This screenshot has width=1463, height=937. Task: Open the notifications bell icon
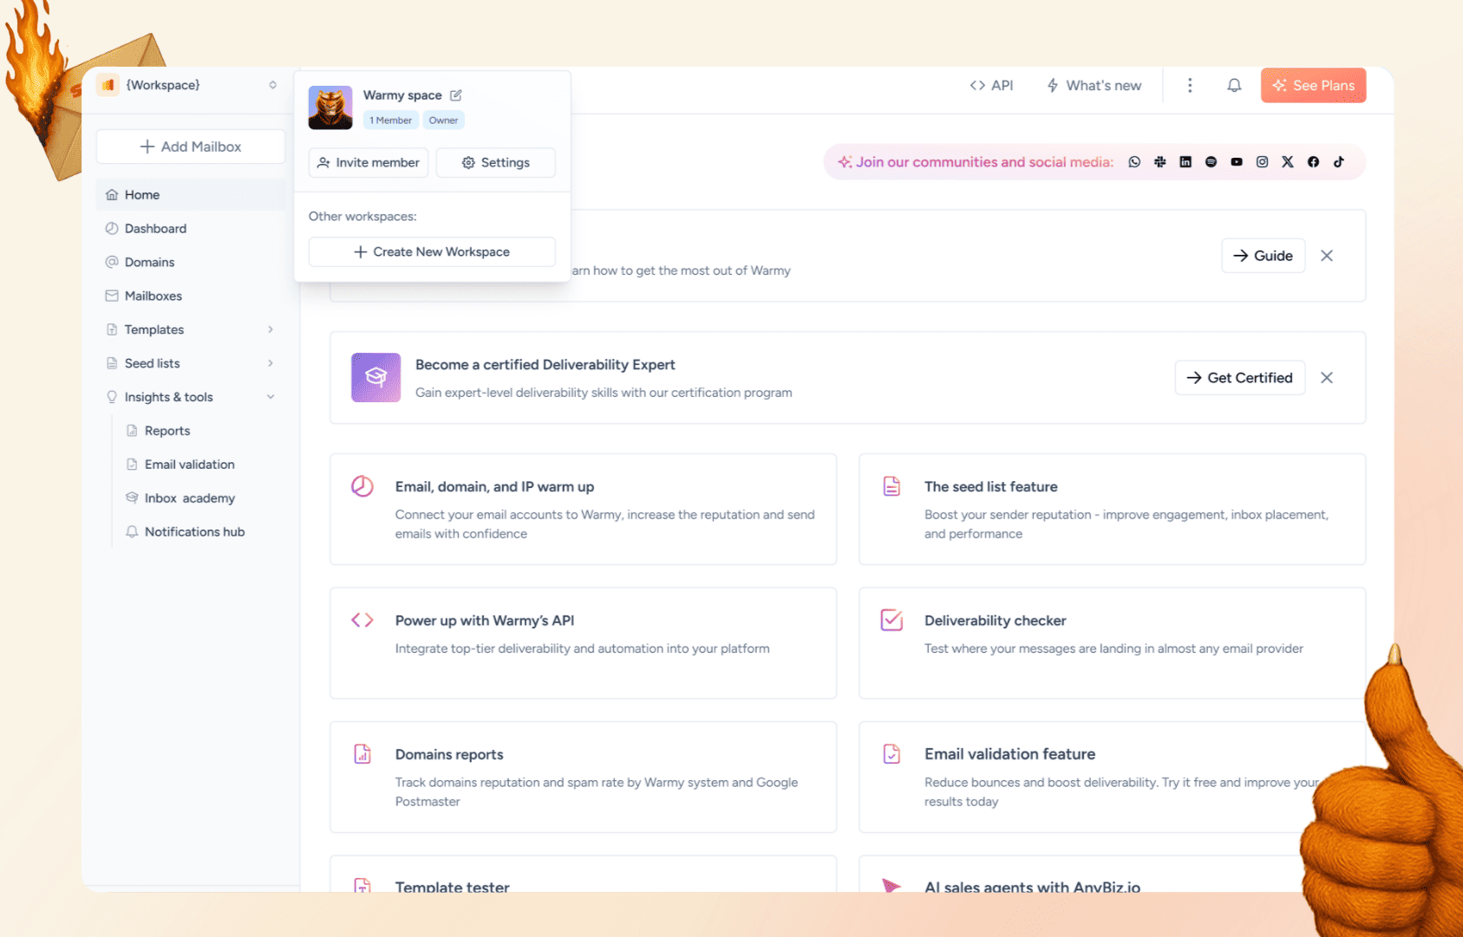(x=1234, y=85)
